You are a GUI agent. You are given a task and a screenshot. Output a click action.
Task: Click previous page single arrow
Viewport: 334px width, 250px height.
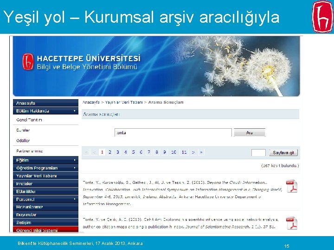[94, 152]
